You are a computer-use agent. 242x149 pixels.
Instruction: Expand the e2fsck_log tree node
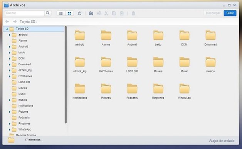[x=10, y=71]
